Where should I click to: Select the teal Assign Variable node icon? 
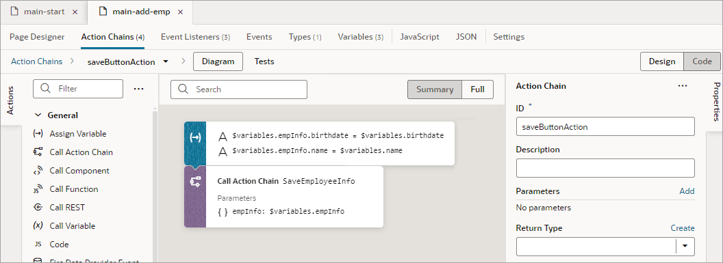(x=195, y=138)
